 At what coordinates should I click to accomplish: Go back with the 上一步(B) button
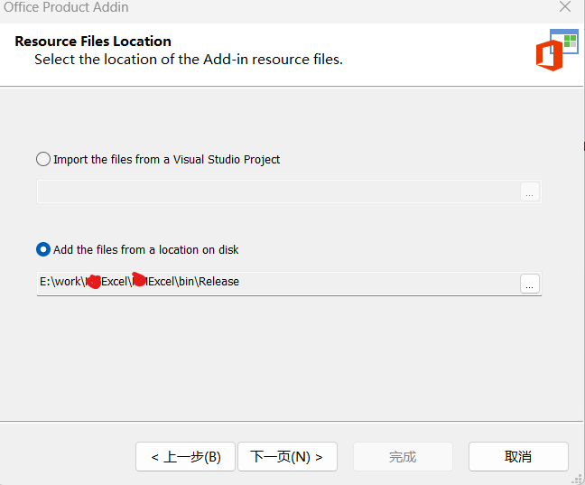185,456
